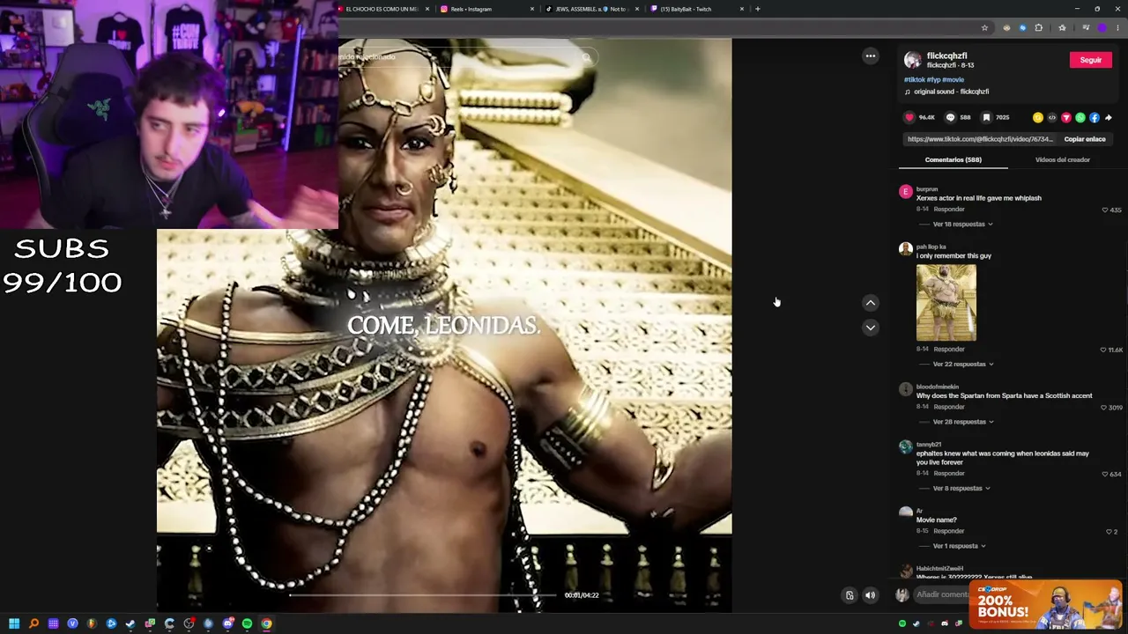This screenshot has height=634, width=1128.
Task: Reply to the Scottish accent comment
Action: click(x=949, y=408)
